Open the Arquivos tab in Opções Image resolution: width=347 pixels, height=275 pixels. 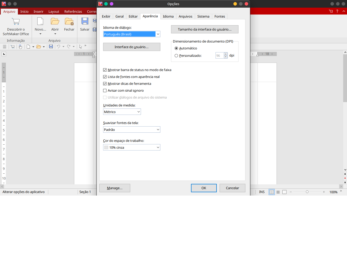[185, 17]
